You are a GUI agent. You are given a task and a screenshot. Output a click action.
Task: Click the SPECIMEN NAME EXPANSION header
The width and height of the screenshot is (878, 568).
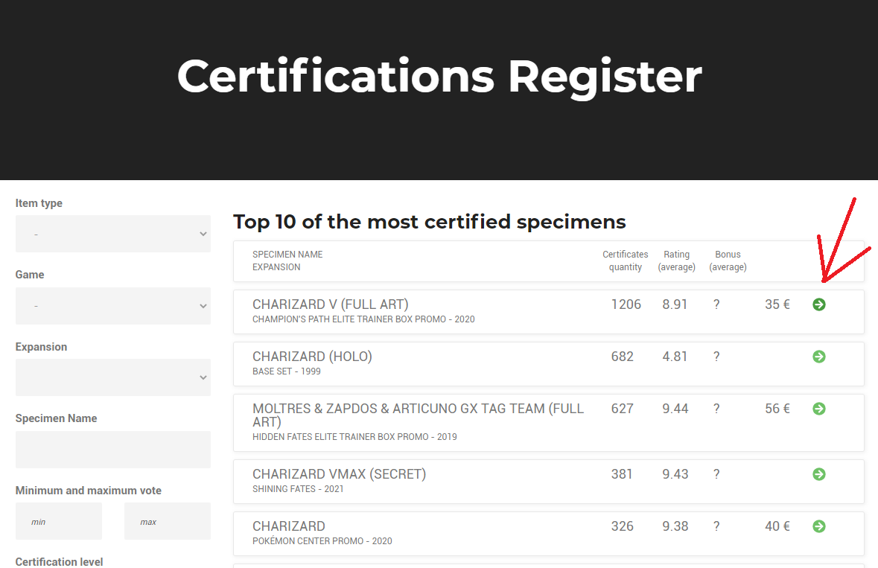(287, 261)
